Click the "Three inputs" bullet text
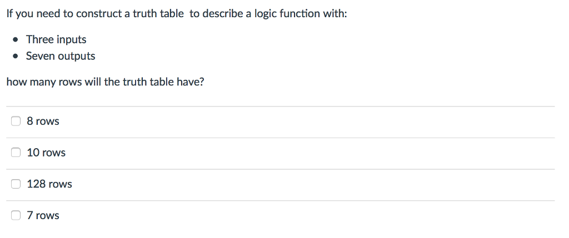The height and width of the screenshot is (238, 569). click(56, 39)
